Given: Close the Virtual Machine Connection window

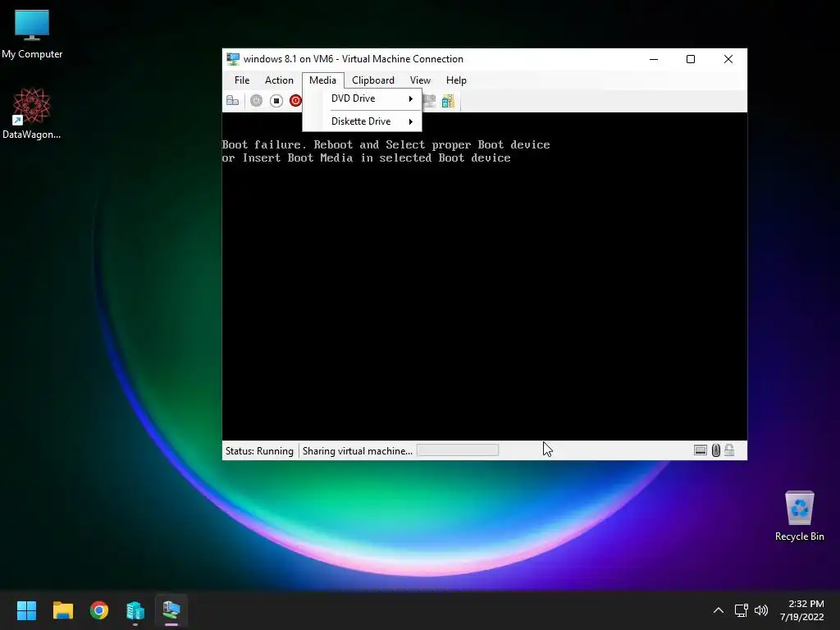Looking at the screenshot, I should pyautogui.click(x=728, y=59).
